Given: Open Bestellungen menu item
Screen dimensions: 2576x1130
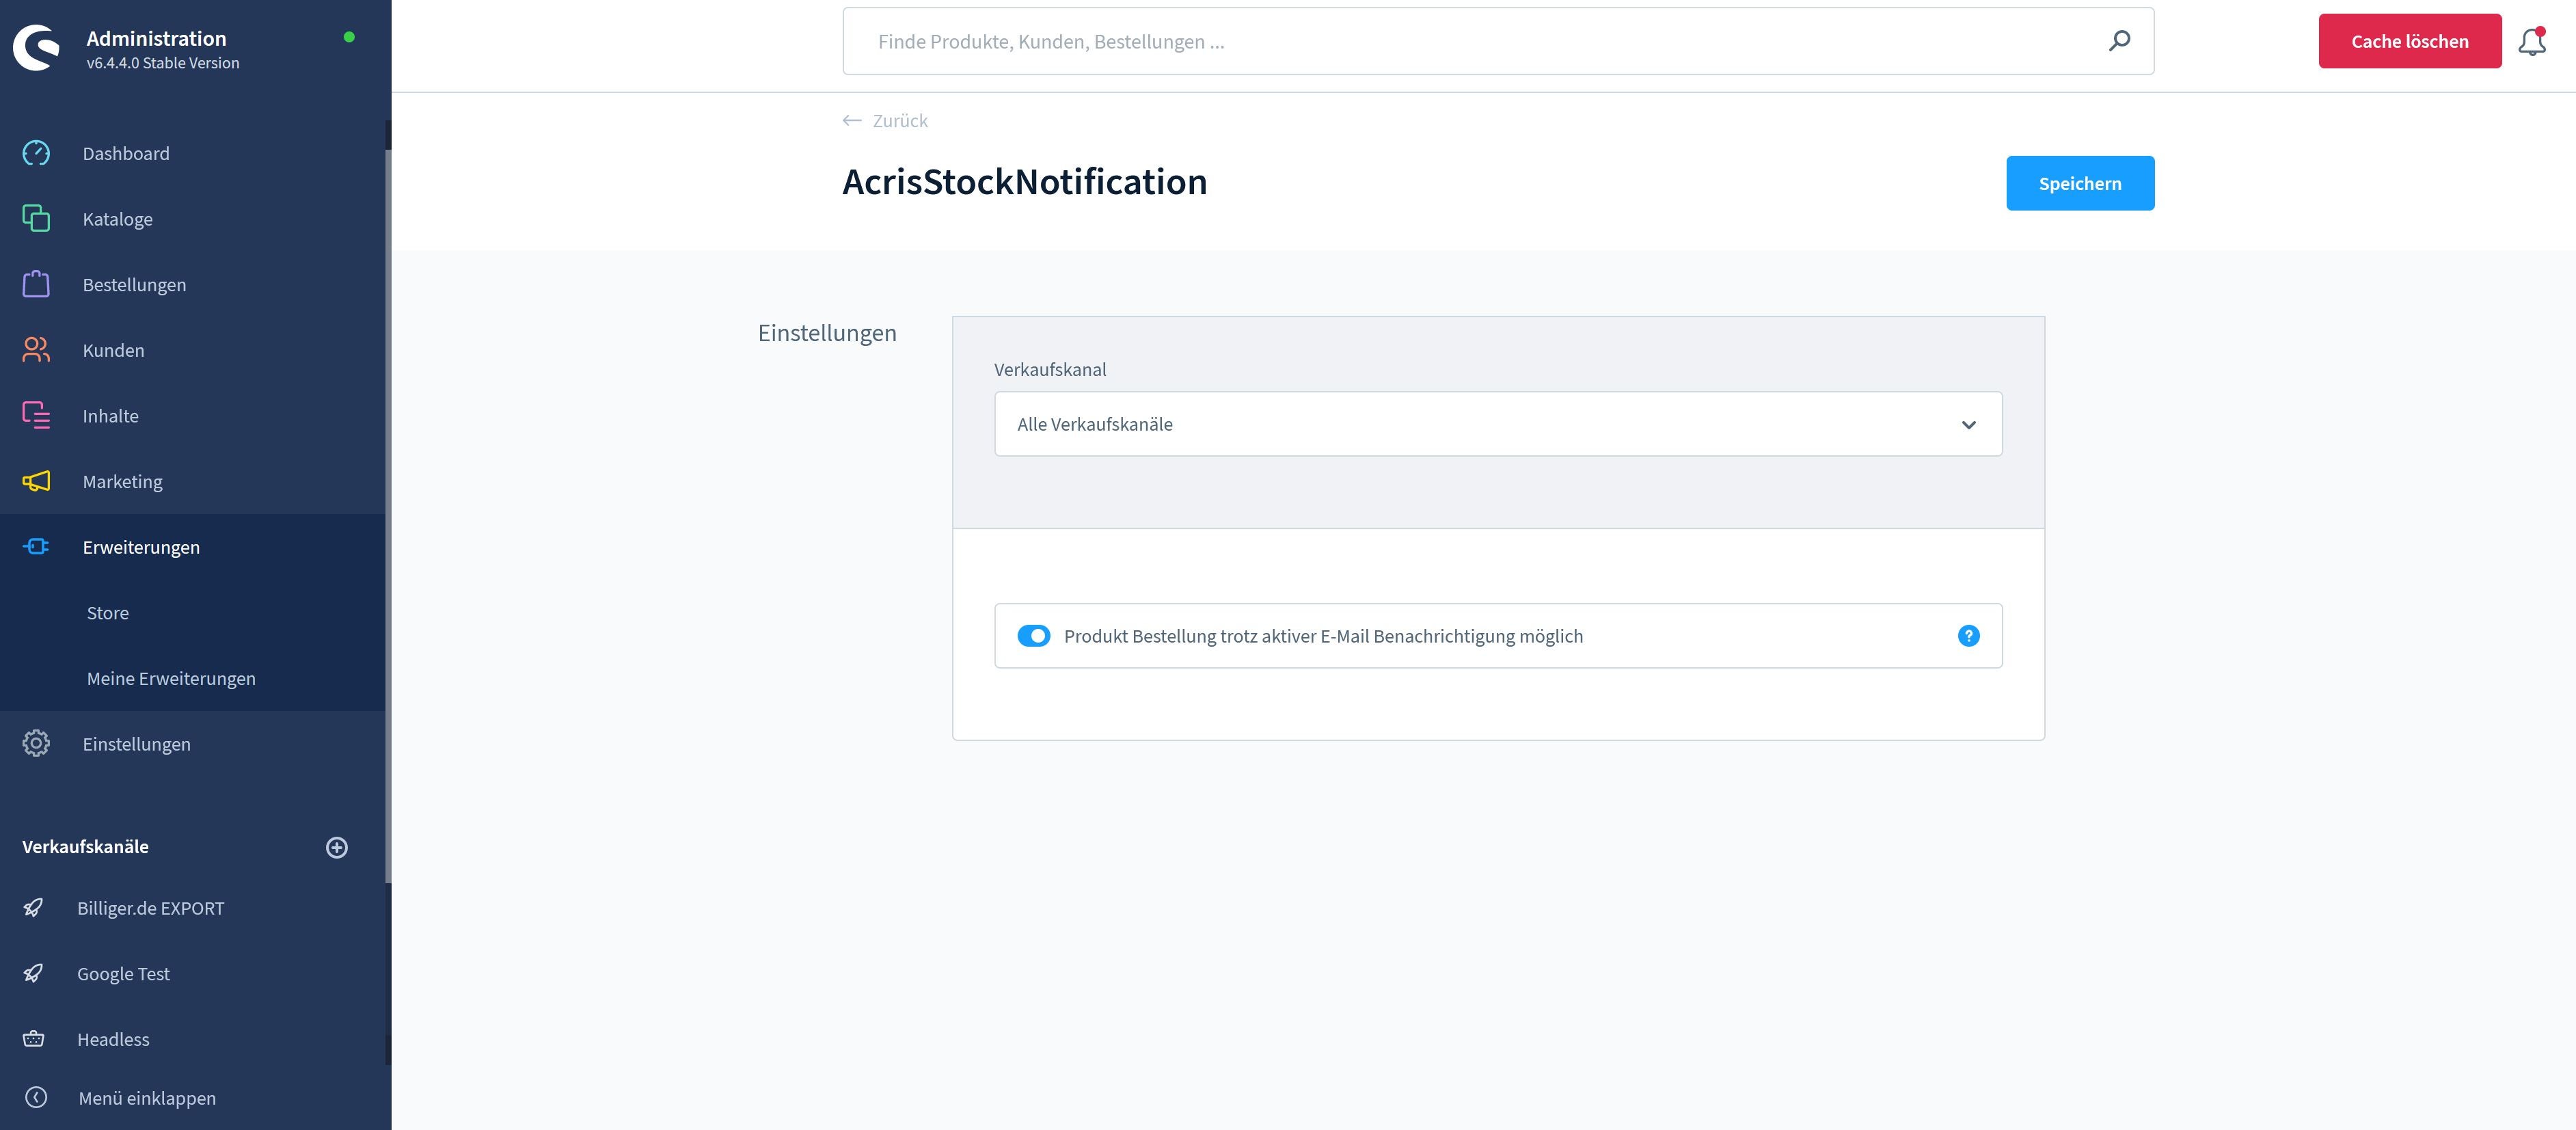Looking at the screenshot, I should (x=193, y=285).
